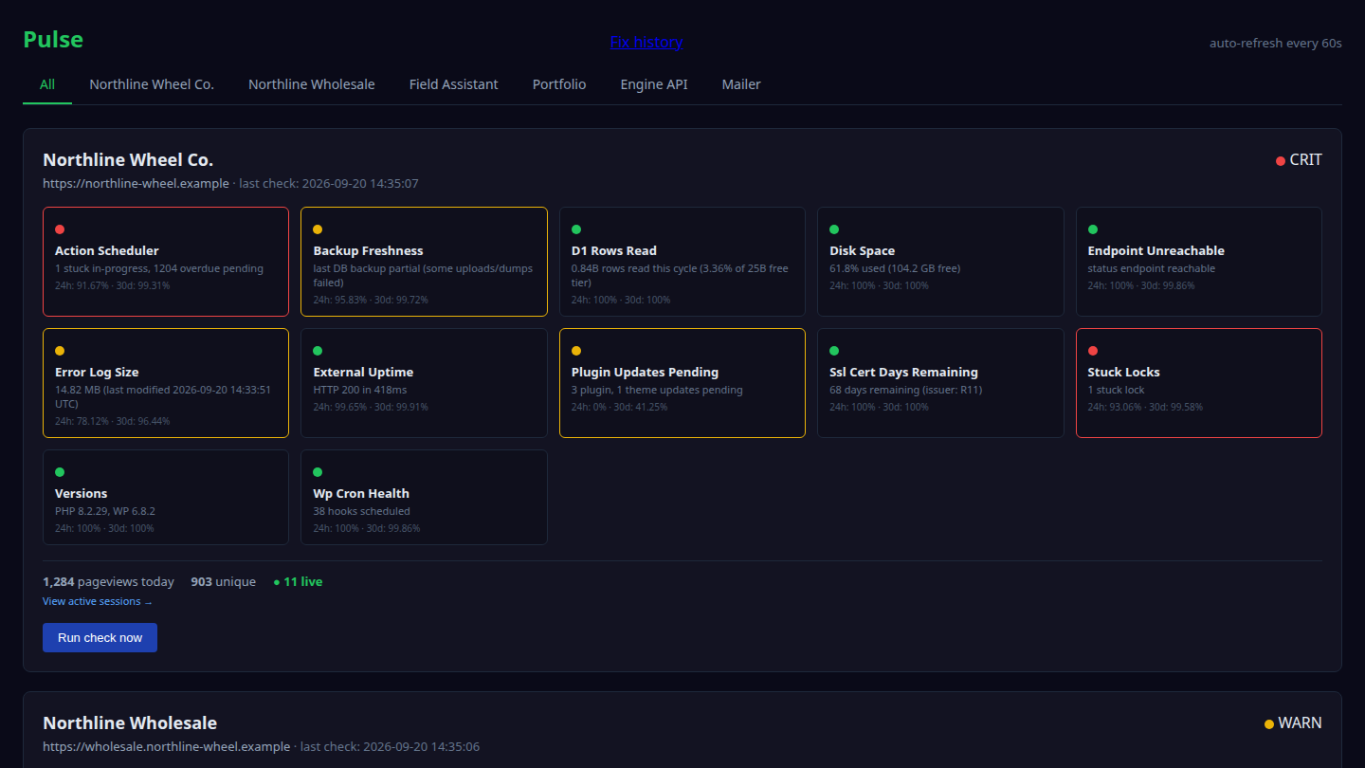Click the red status dot on Action Scheduler card
1365x768 pixels.
point(60,229)
